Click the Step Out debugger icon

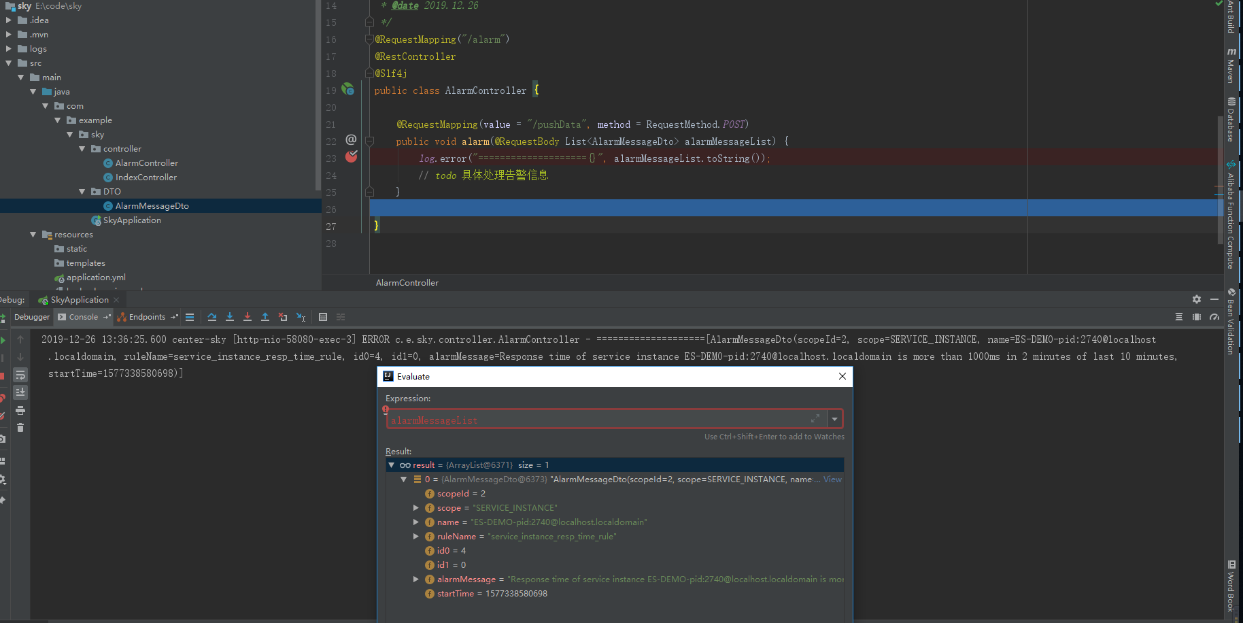click(x=265, y=317)
